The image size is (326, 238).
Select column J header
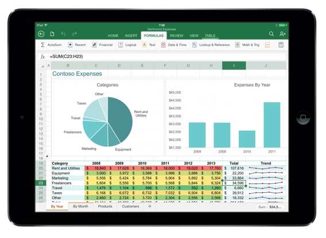[266, 65]
